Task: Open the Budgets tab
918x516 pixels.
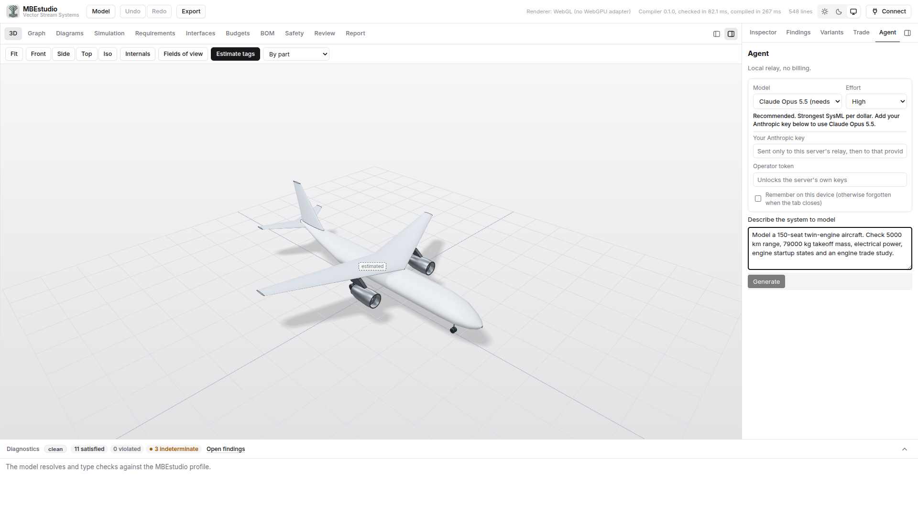Action: (x=238, y=33)
